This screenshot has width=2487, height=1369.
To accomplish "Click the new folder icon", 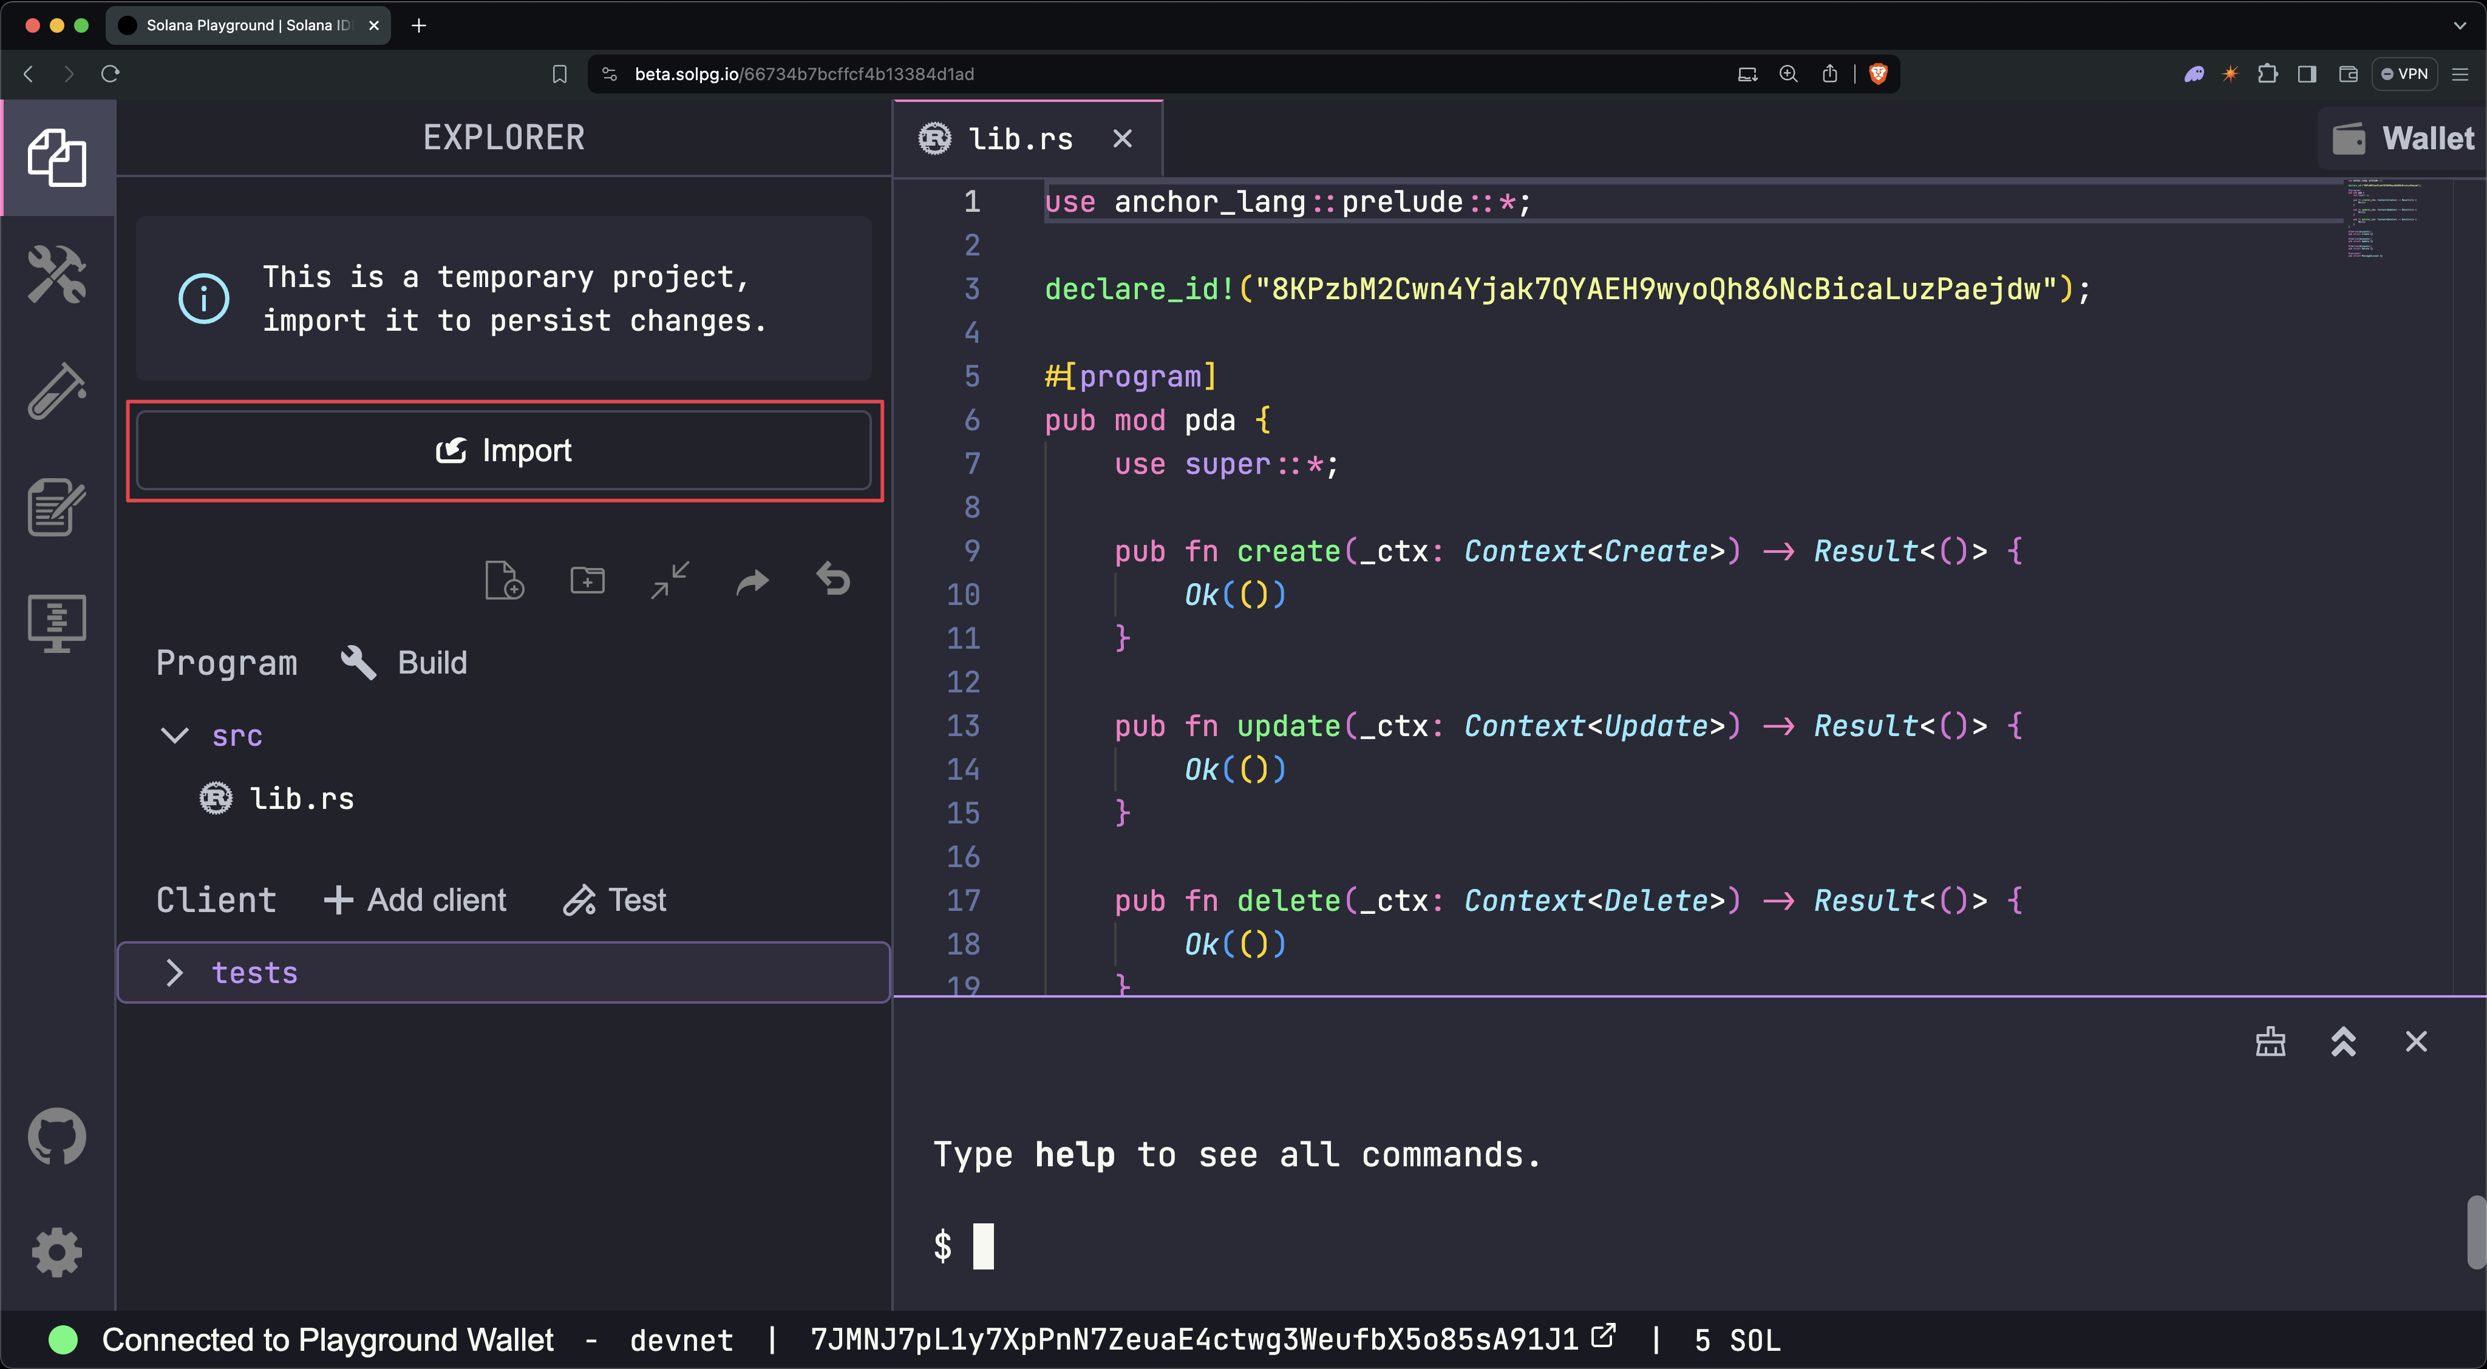I will pos(587,581).
